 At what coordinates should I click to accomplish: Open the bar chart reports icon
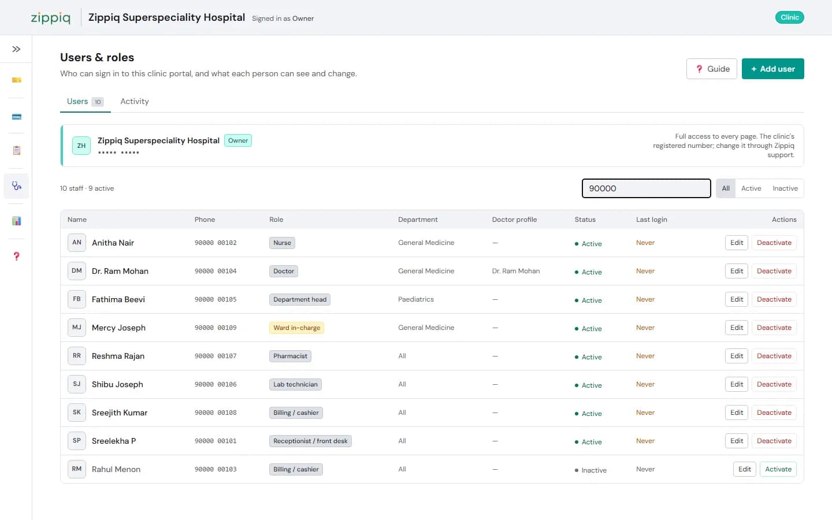(x=16, y=221)
